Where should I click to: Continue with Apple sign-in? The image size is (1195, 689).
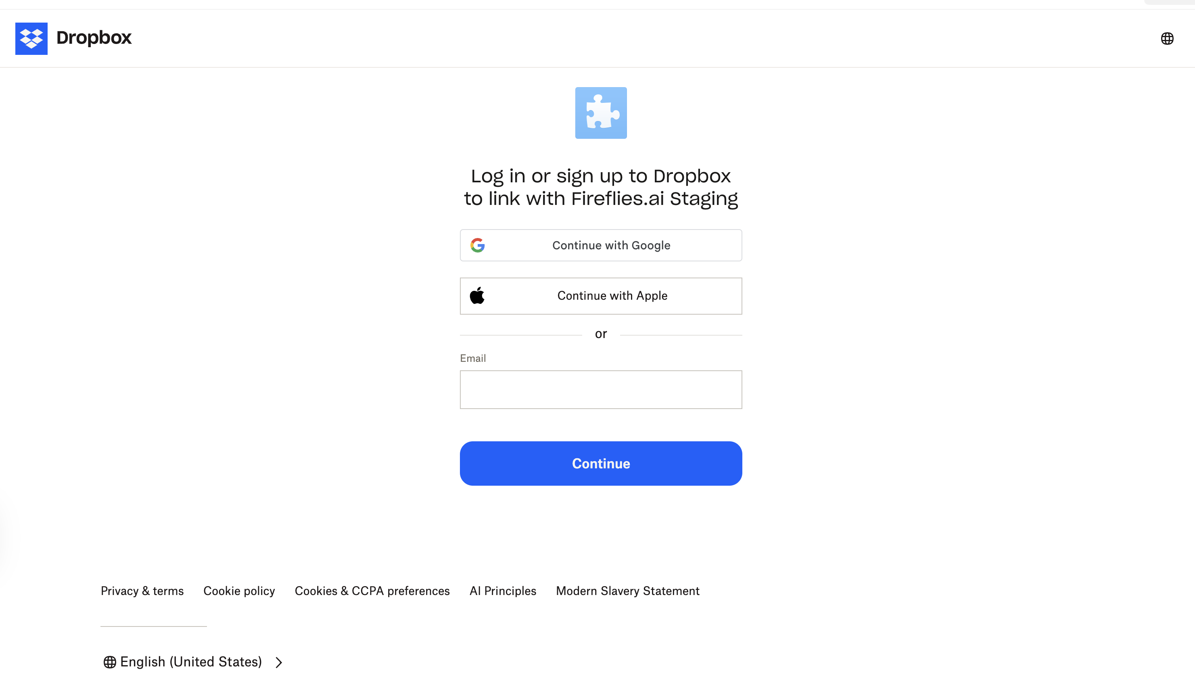pyautogui.click(x=612, y=296)
